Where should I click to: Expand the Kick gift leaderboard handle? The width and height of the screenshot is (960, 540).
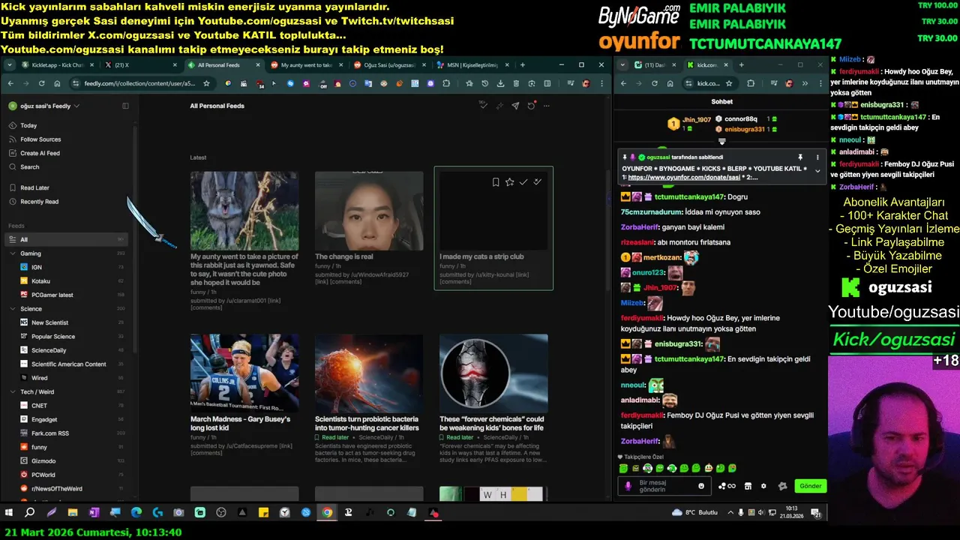click(722, 141)
